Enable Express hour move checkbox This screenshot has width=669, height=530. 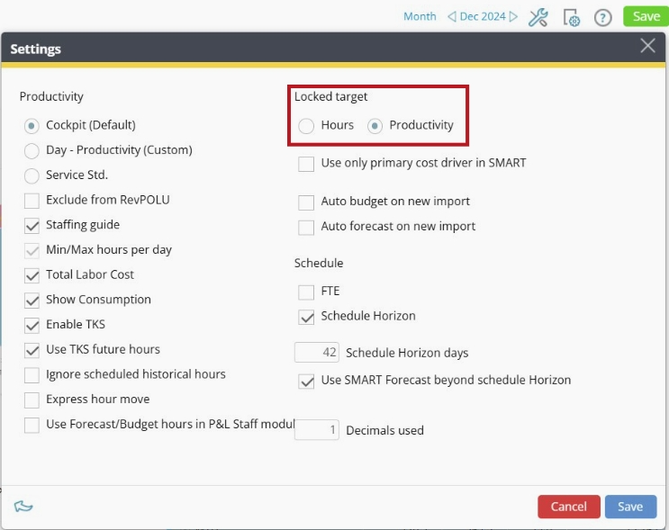(x=32, y=400)
